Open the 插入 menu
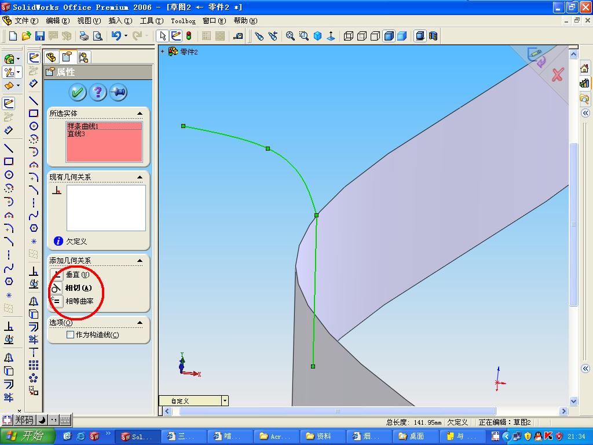 [x=120, y=21]
